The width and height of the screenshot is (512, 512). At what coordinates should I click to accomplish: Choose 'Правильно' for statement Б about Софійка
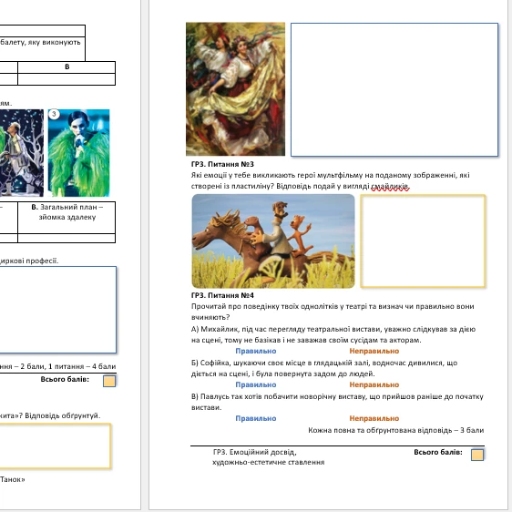[256, 384]
